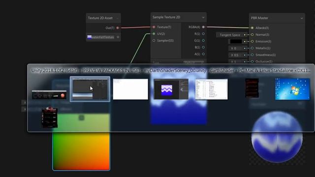Select the waterfallTexture texture field

click(x=101, y=37)
